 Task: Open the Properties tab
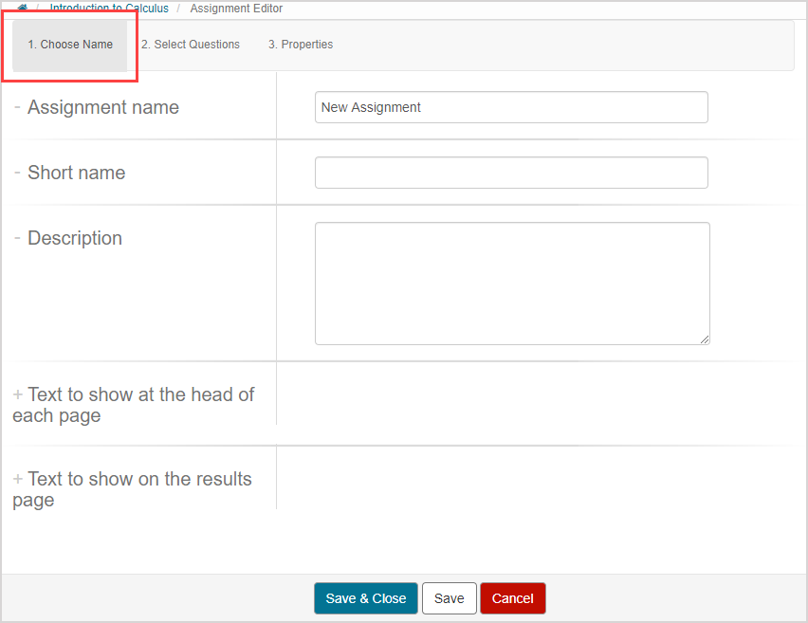tap(300, 44)
